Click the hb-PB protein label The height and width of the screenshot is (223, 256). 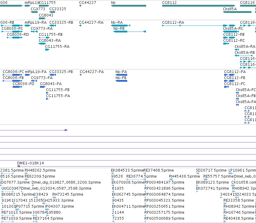[121, 78]
